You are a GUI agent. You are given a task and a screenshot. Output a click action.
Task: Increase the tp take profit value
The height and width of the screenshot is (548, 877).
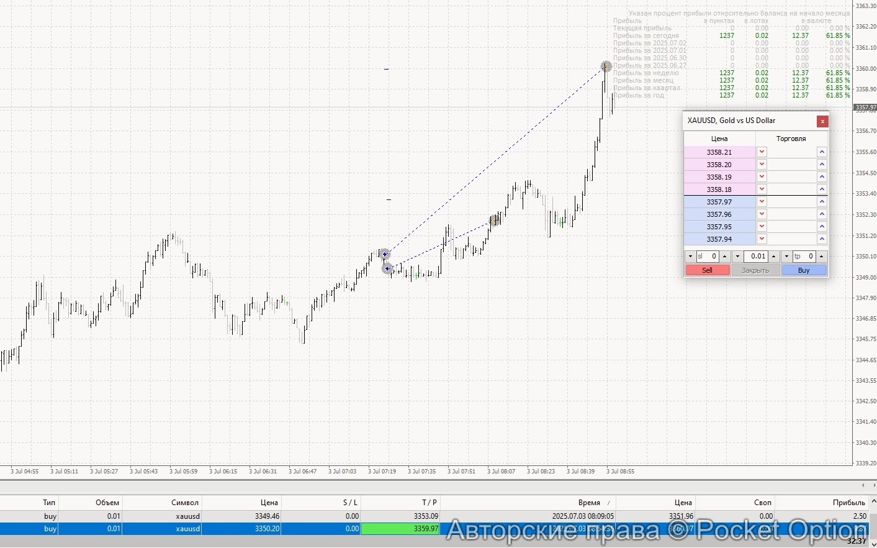point(822,257)
